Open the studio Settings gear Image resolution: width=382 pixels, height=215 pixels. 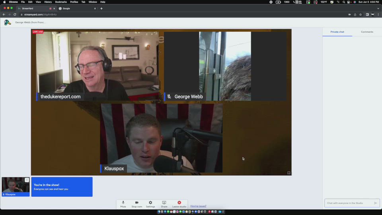pyautogui.click(x=150, y=203)
